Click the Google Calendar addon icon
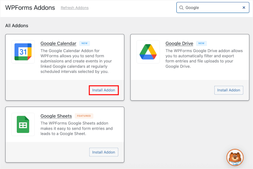253x169 pixels. point(23,52)
